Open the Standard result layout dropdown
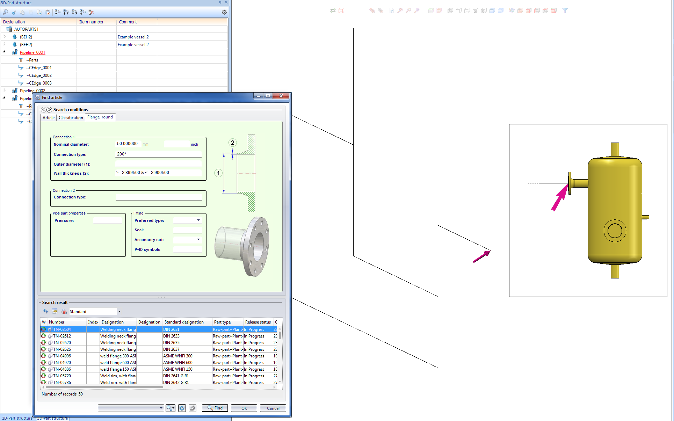 (x=119, y=311)
